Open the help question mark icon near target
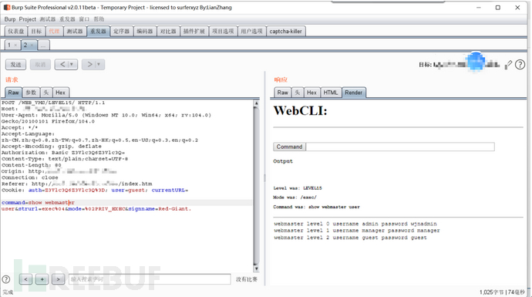This screenshot has height=297, width=532. [520, 65]
